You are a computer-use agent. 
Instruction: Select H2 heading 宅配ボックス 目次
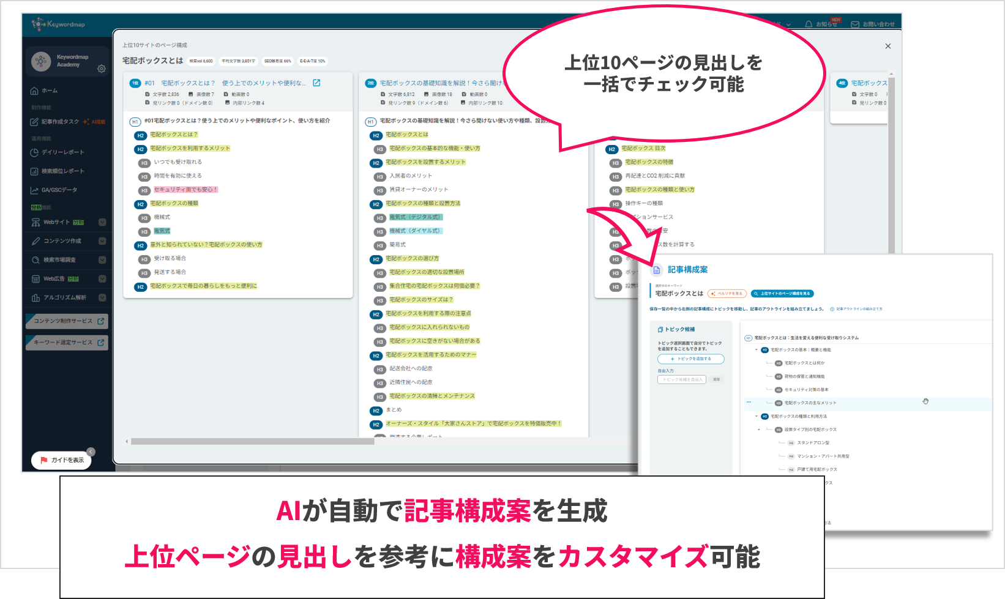[x=643, y=148]
